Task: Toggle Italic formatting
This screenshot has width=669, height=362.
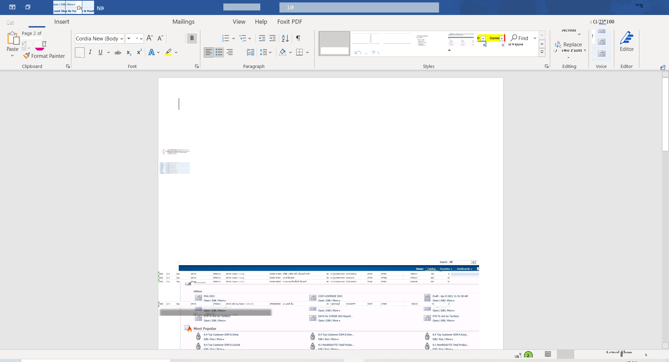Action: click(90, 52)
